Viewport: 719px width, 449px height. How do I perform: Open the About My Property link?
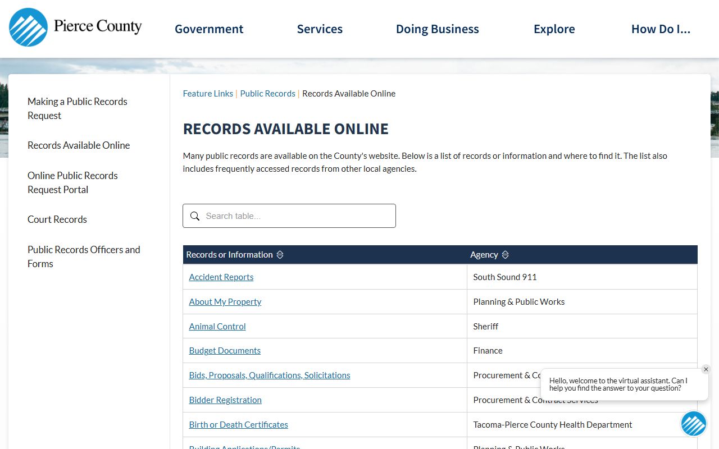click(x=225, y=302)
